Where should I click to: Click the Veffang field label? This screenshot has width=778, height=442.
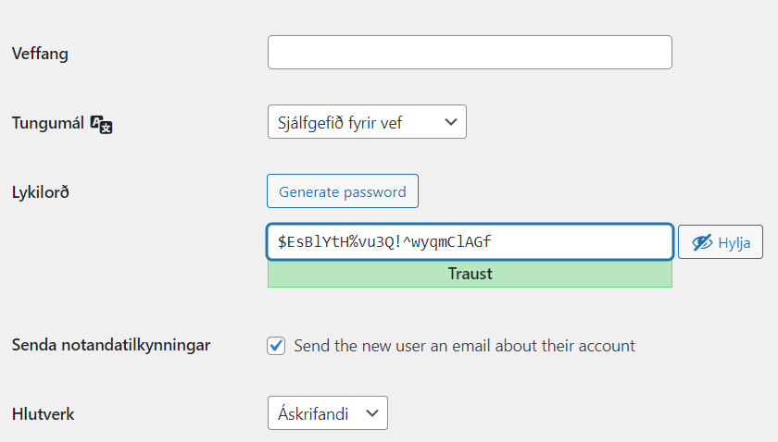click(40, 54)
